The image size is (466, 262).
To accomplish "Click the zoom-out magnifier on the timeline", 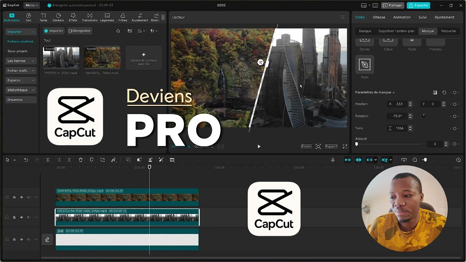I will pos(415,160).
